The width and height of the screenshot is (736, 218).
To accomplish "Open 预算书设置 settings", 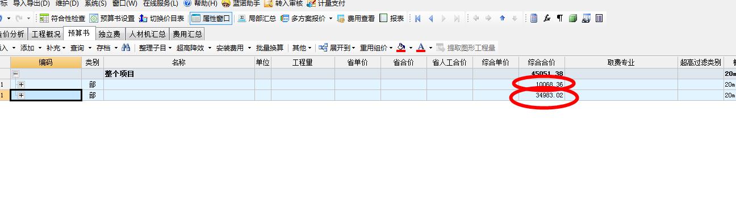I will point(112,18).
